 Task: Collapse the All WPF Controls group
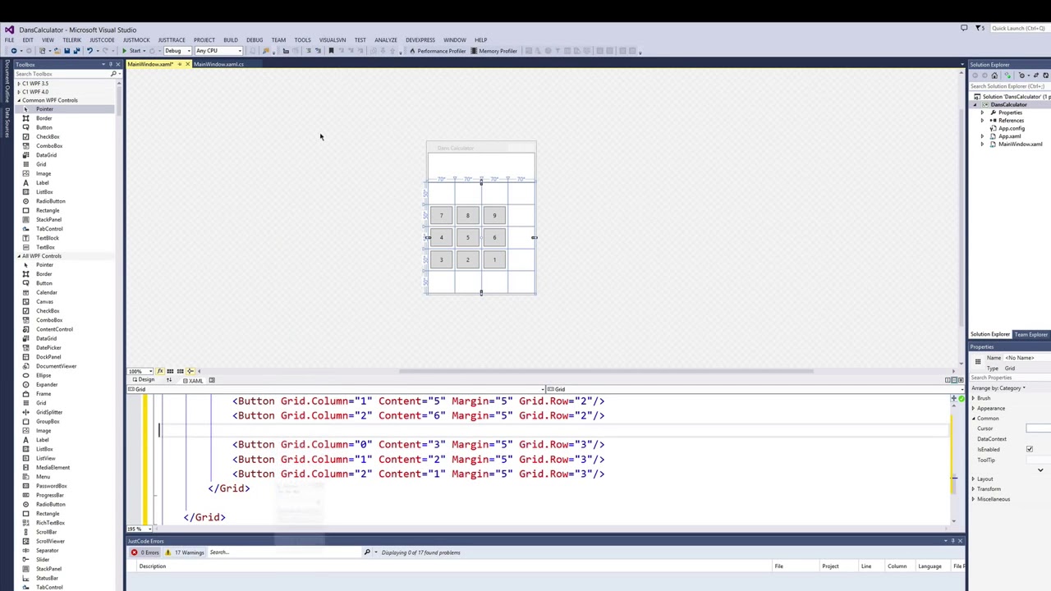click(x=19, y=256)
